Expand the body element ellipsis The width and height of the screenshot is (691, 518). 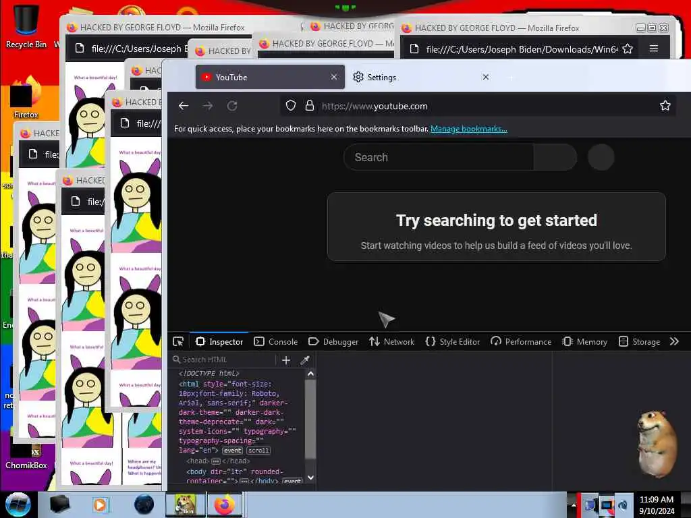[x=244, y=481]
